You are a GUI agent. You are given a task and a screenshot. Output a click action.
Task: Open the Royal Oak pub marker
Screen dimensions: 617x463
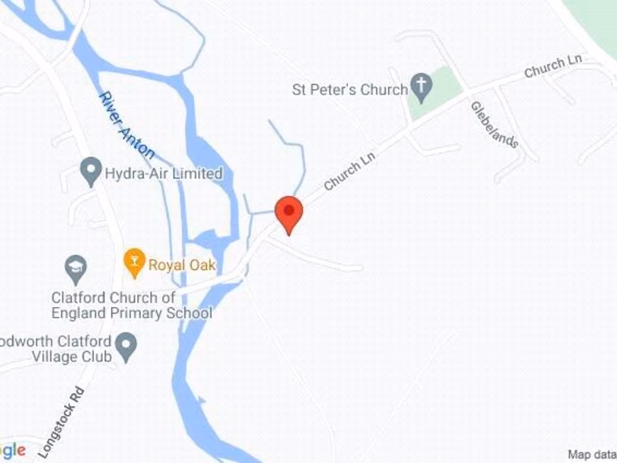[x=134, y=263]
